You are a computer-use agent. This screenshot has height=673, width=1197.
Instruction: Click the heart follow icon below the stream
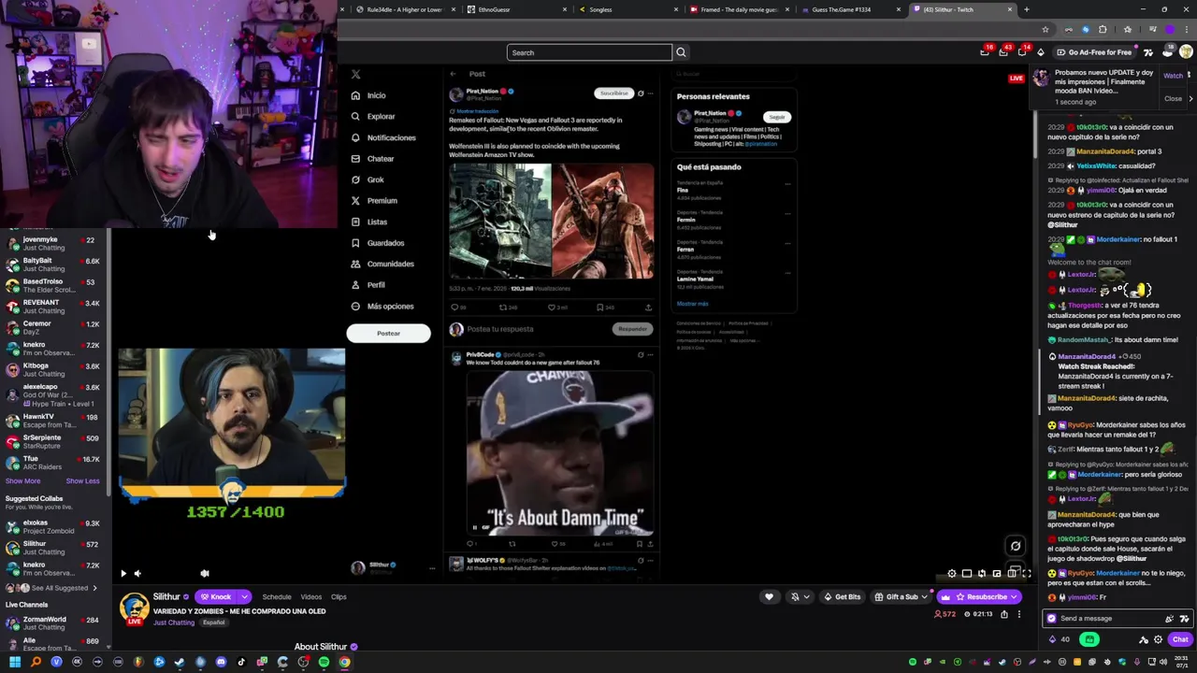coord(769,596)
